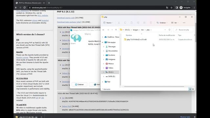The image size is (210, 118).
Task: Select Este equipo in navigation pane
Action: click(110, 42)
